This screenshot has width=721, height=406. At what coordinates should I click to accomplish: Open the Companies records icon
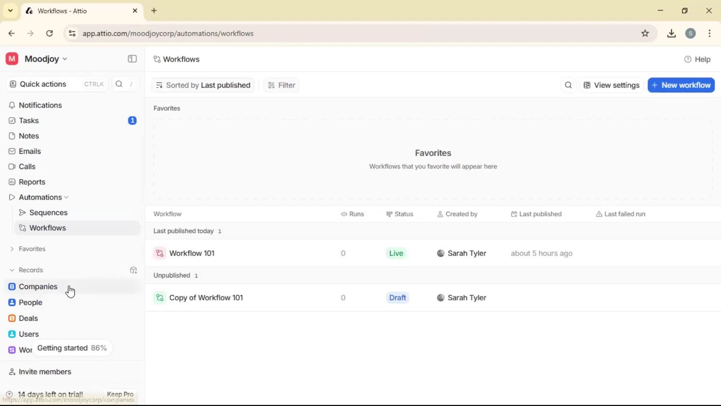click(x=12, y=286)
